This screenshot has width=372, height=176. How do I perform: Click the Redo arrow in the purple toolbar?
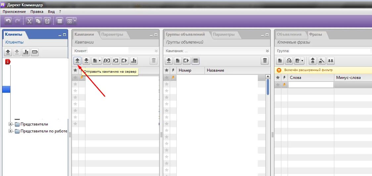tap(17, 21)
